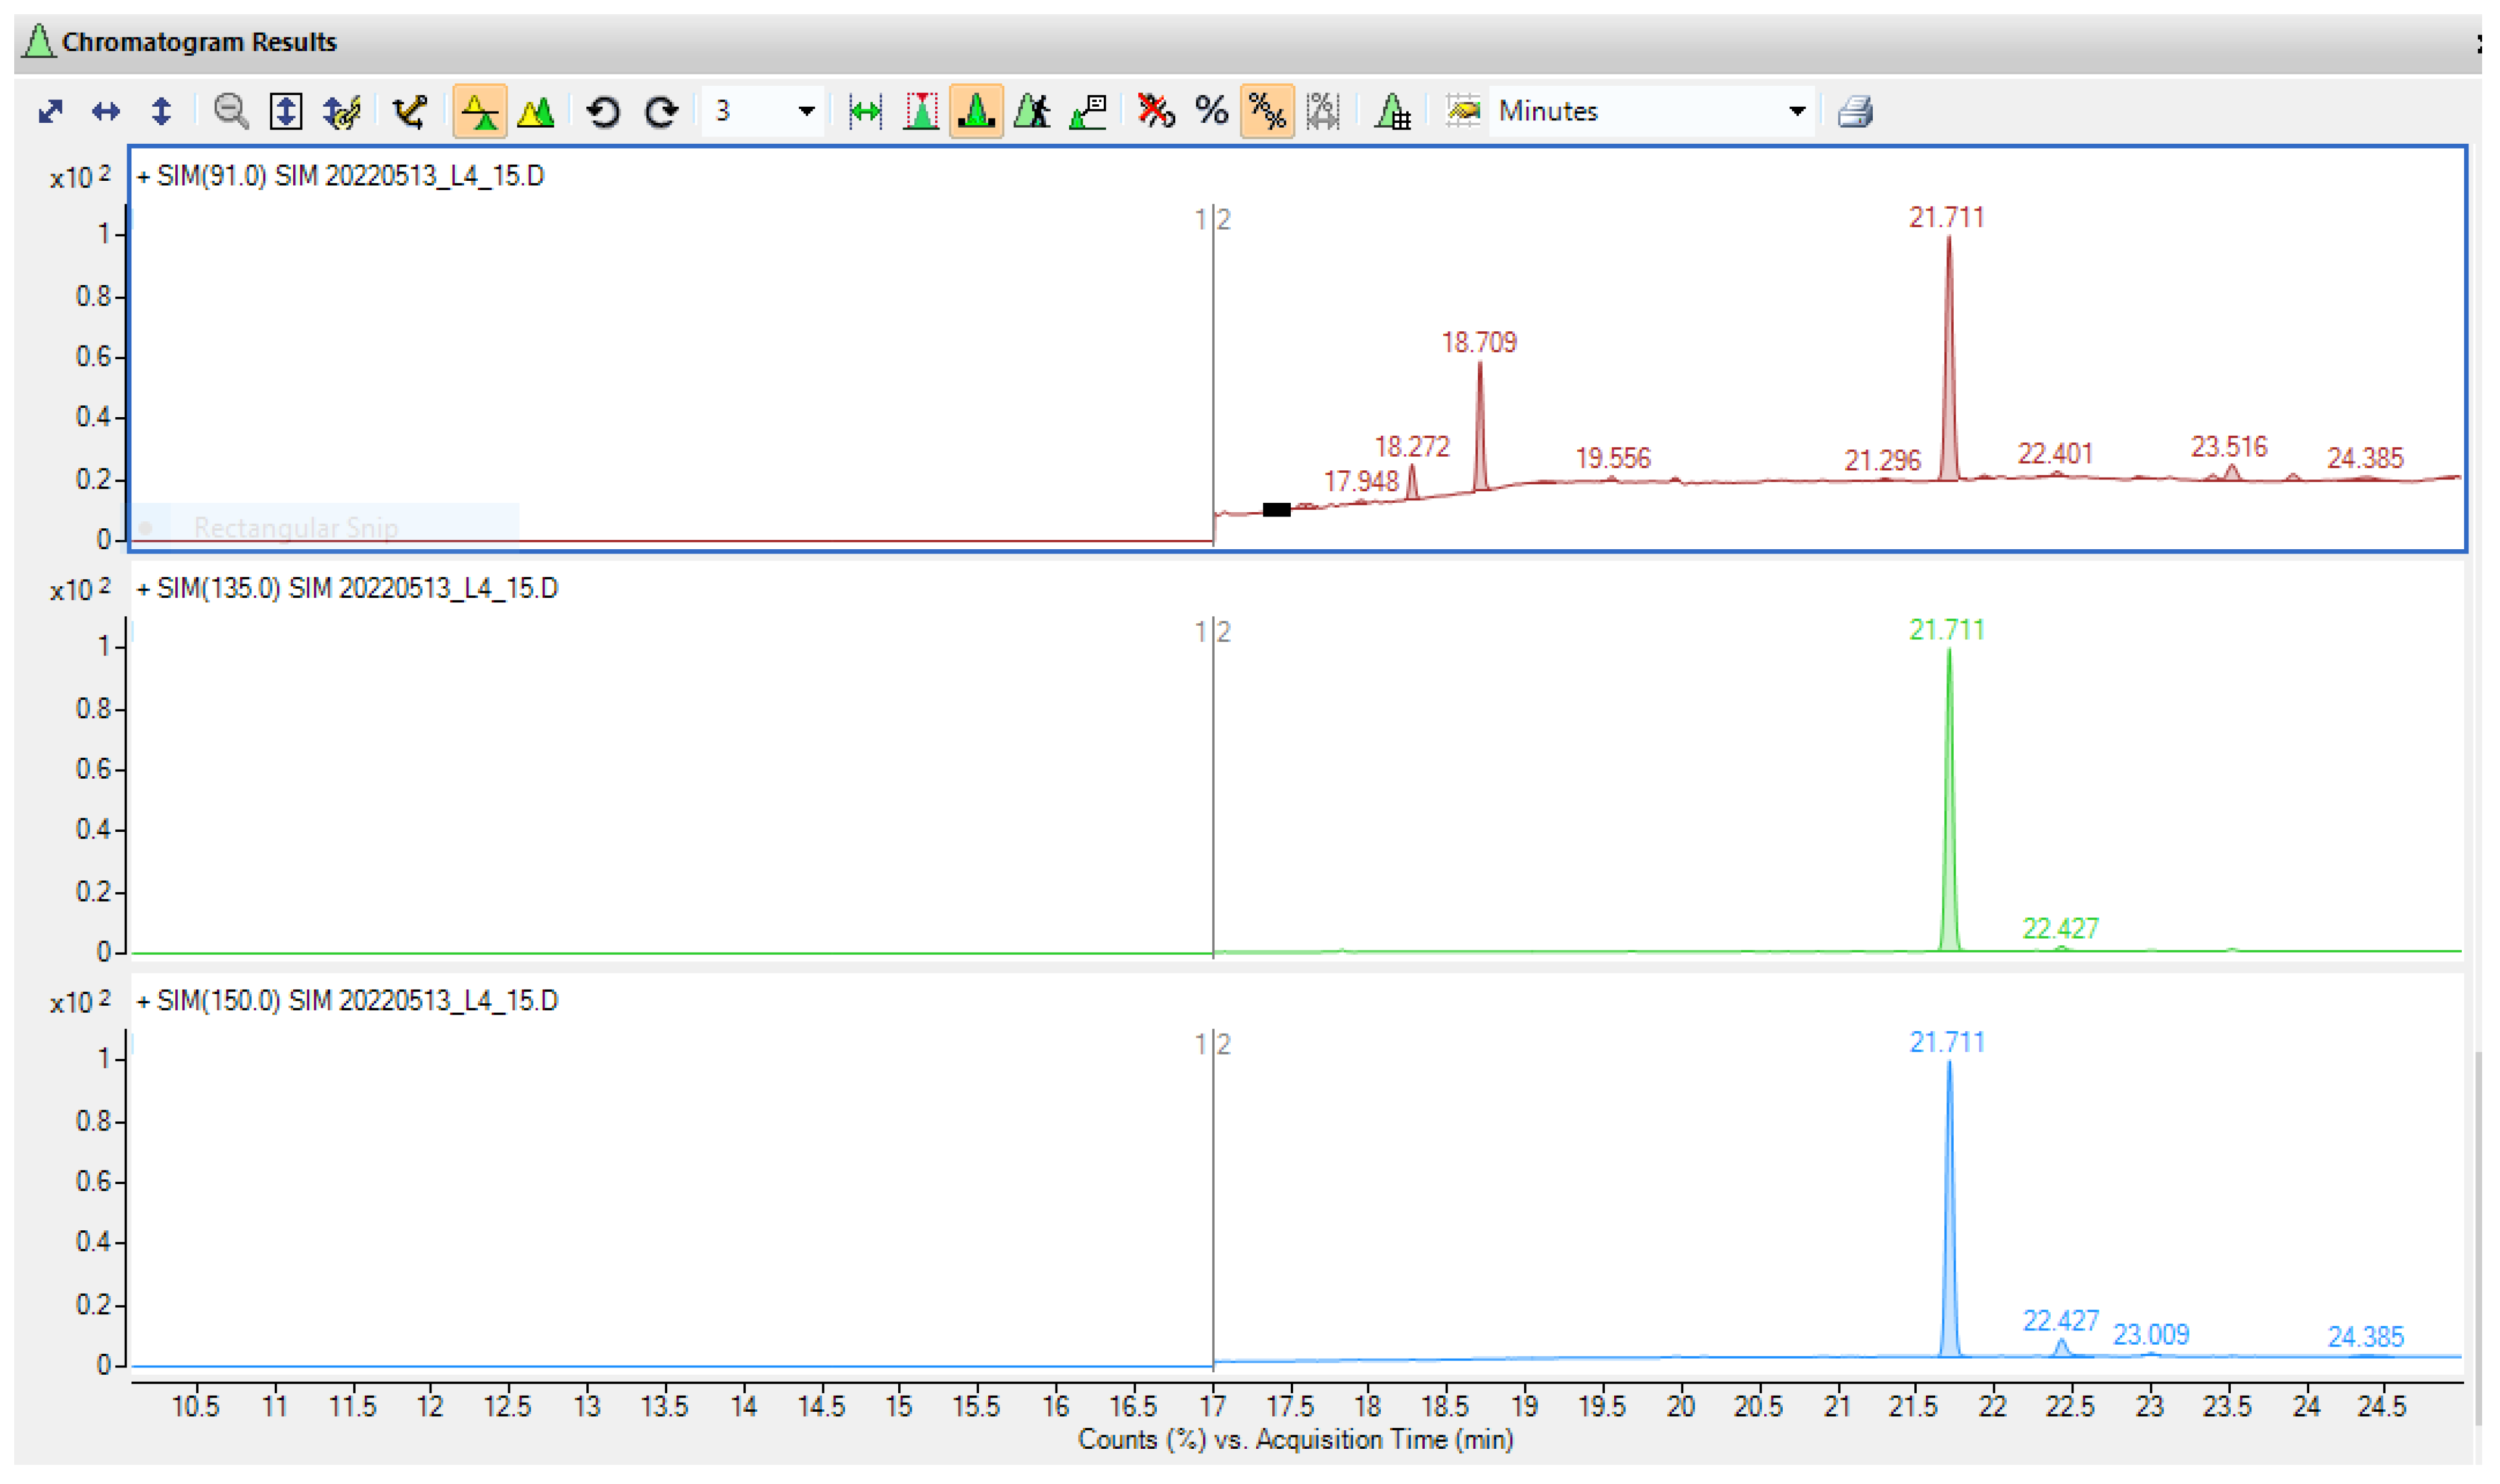
Task: Click the anchor chromatogram icon
Action: 409,111
